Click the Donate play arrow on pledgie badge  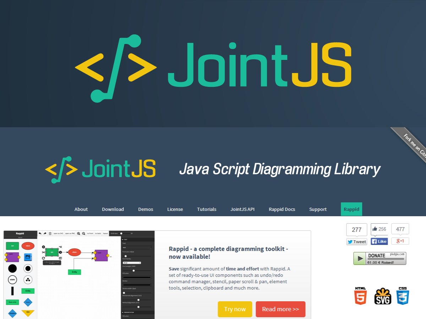[x=360, y=258]
